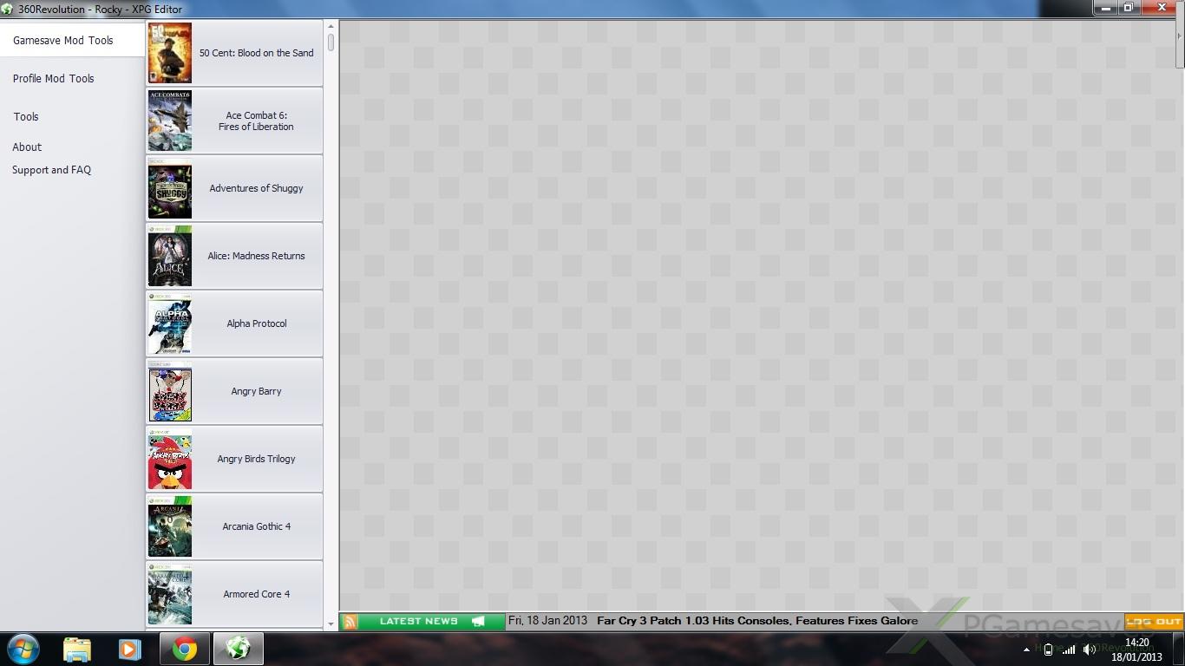Click the megaphone icon beside Latest News
1185x666 pixels.
[478, 622]
